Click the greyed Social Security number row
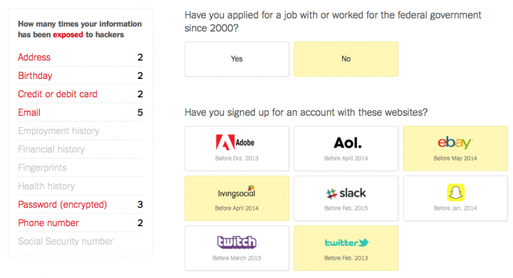Image resolution: width=513 pixels, height=278 pixels. coord(81,242)
